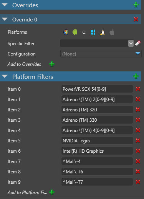The image size is (144, 199).
Task: Edit the Adreno 4[0-9][0-9] filter field
Action: [x=97, y=130]
